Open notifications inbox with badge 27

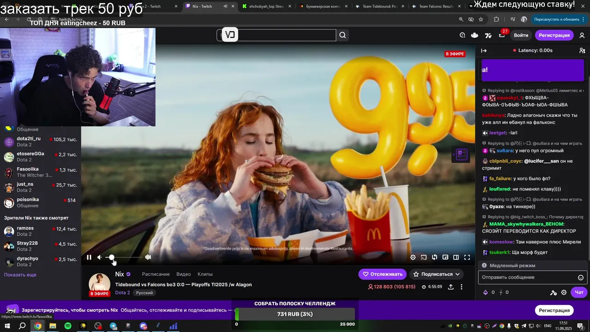[502, 35]
